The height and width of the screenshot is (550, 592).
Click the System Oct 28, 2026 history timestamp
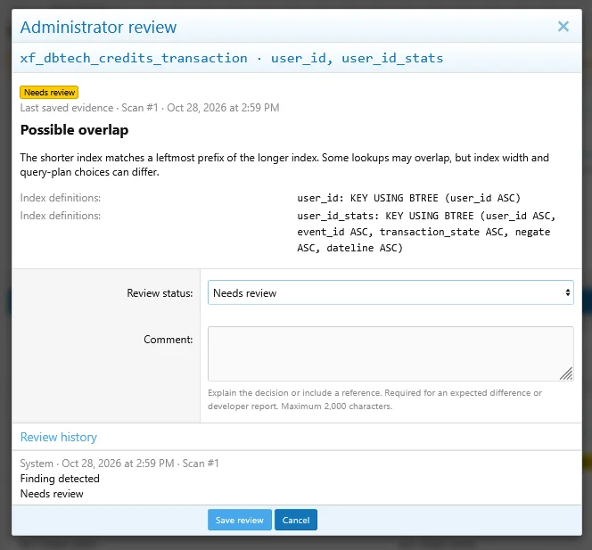pos(119,464)
